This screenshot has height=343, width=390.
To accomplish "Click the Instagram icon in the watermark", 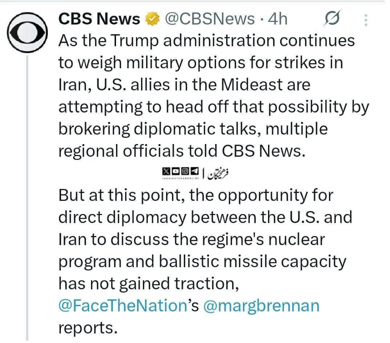I will [185, 171].
